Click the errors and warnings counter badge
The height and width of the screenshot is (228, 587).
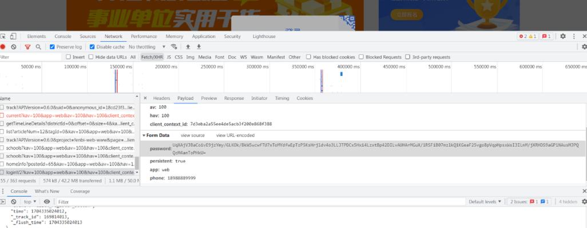click(528, 36)
